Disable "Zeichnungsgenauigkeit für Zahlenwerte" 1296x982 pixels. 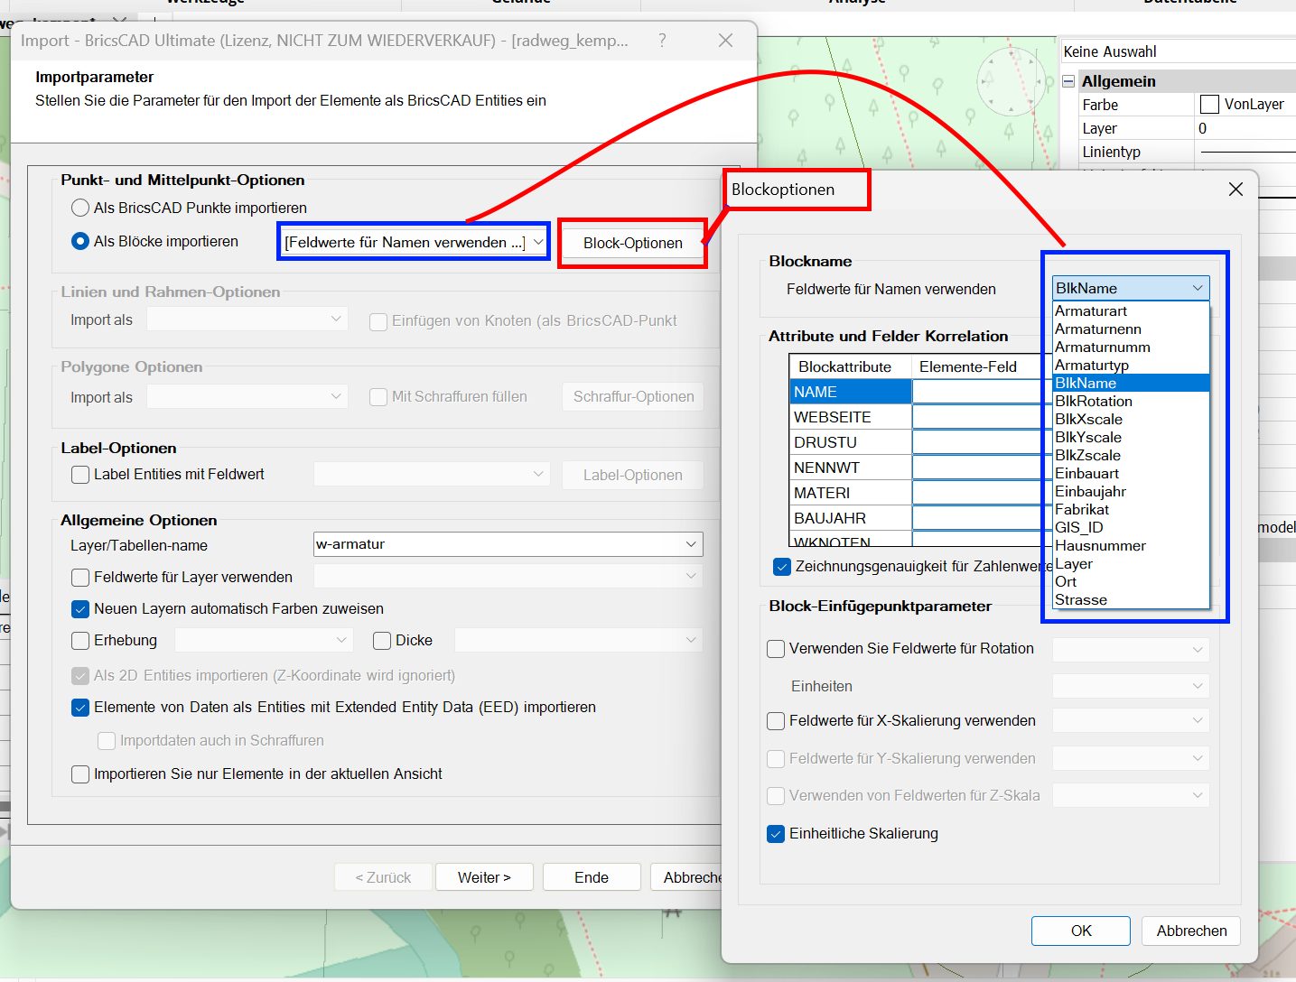click(781, 567)
